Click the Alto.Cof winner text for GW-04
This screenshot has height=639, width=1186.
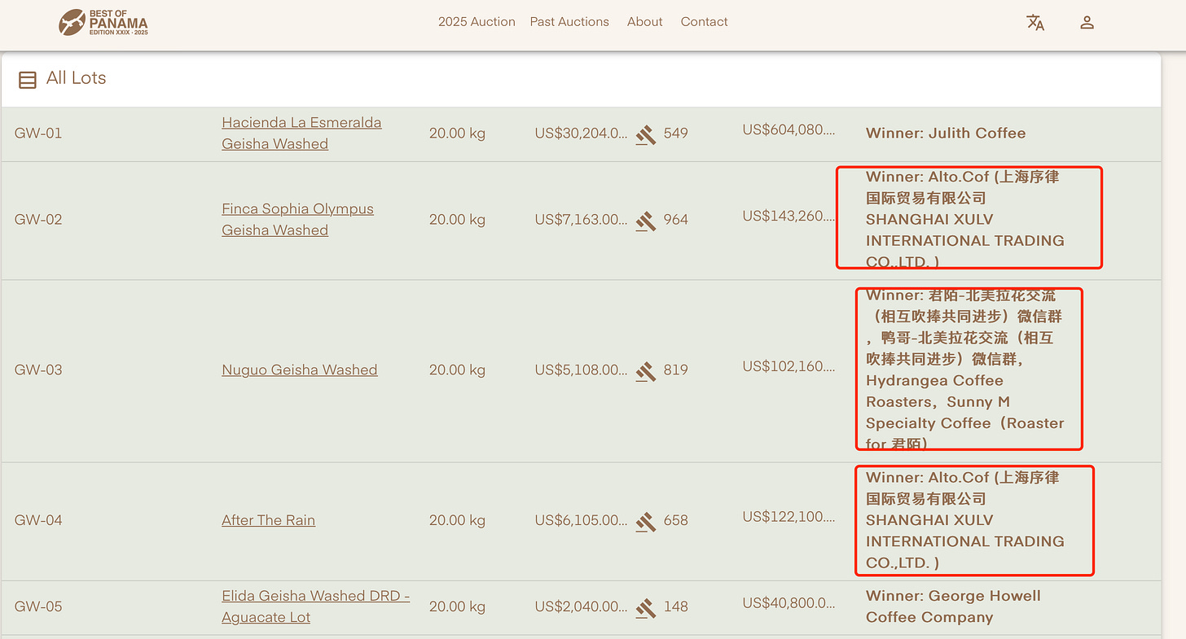965,520
